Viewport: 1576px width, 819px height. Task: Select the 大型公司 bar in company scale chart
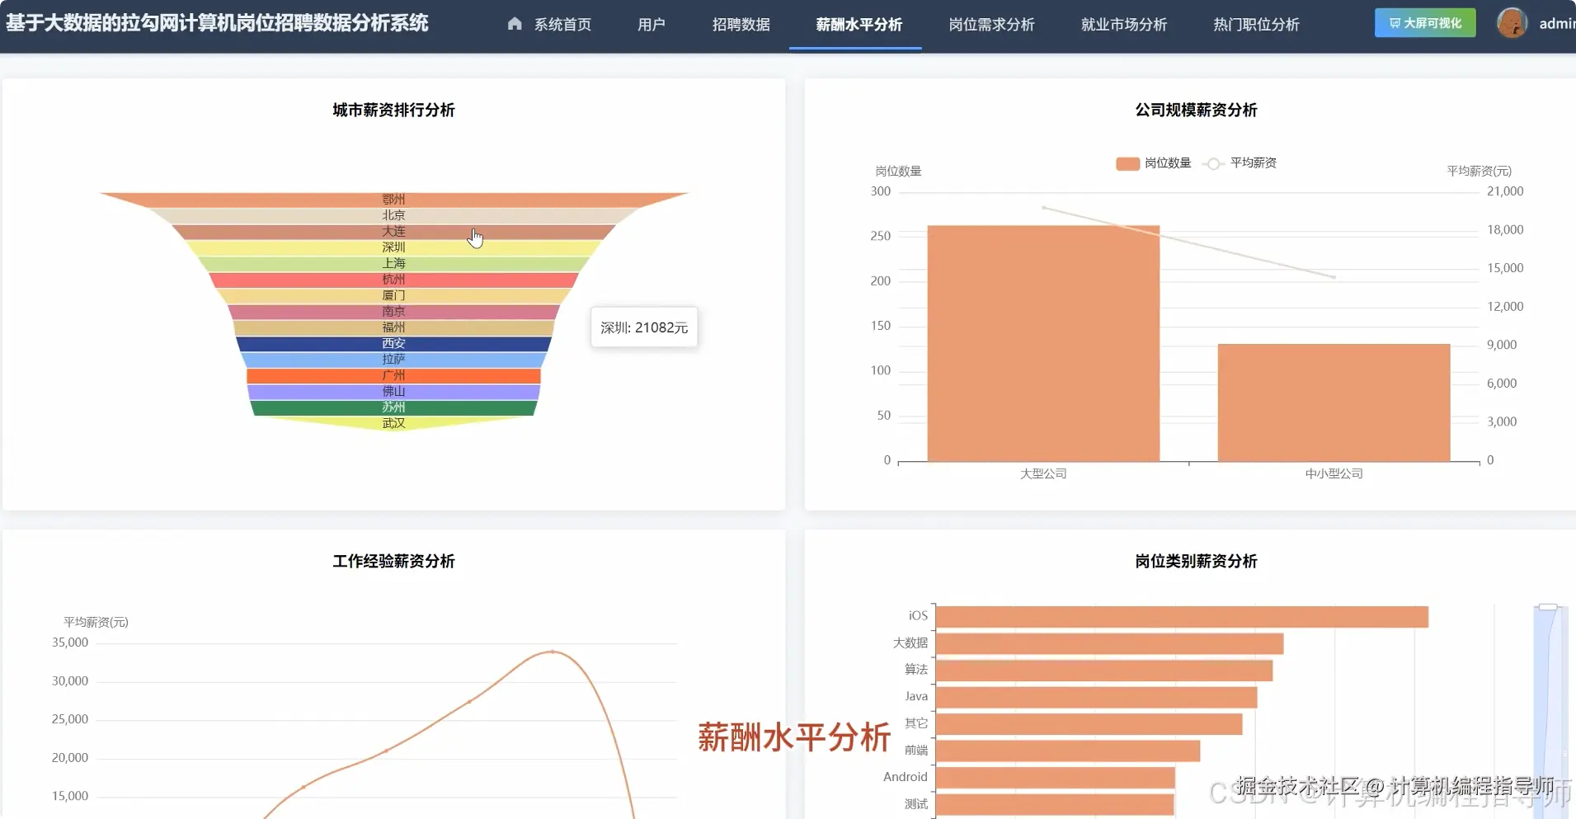tap(1042, 342)
